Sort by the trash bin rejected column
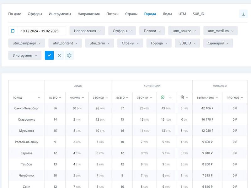Viewport: 251px width, 188px height. tap(184, 97)
